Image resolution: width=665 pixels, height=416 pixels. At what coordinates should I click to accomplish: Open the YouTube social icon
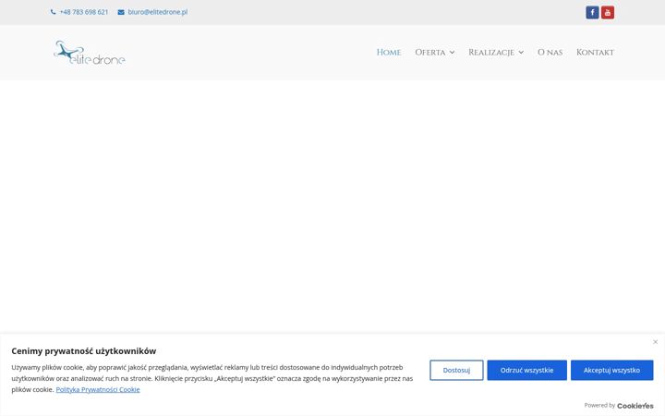[x=608, y=12]
